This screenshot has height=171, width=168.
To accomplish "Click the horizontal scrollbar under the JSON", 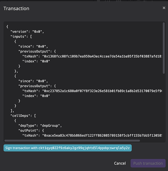I will [x=72, y=141].
